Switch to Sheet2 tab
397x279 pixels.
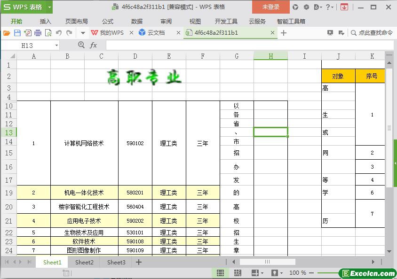[84, 262]
